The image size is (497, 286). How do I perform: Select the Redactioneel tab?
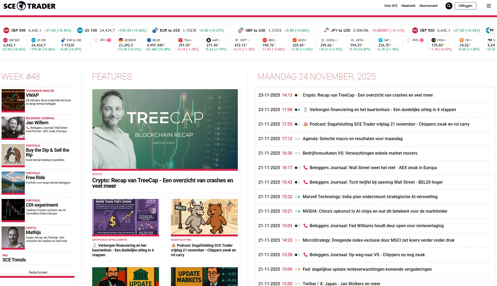(x=38, y=272)
